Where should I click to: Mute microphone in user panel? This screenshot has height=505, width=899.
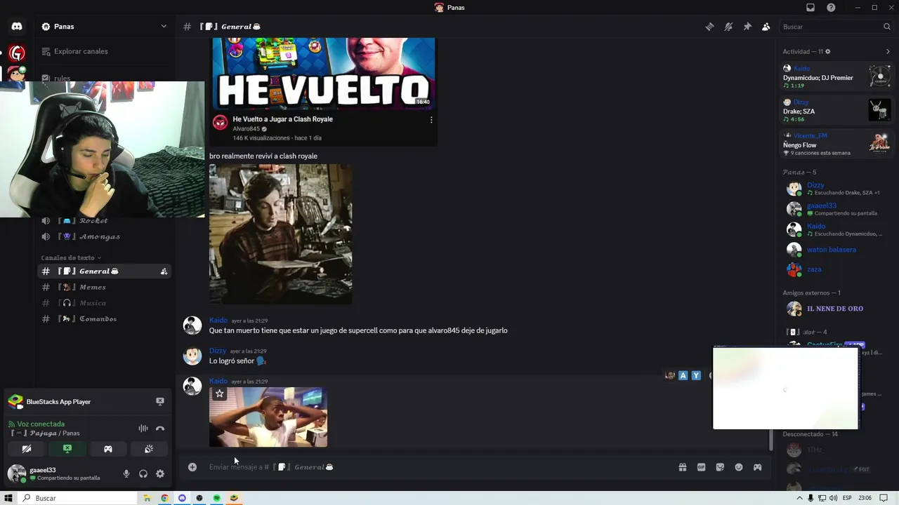click(x=126, y=474)
